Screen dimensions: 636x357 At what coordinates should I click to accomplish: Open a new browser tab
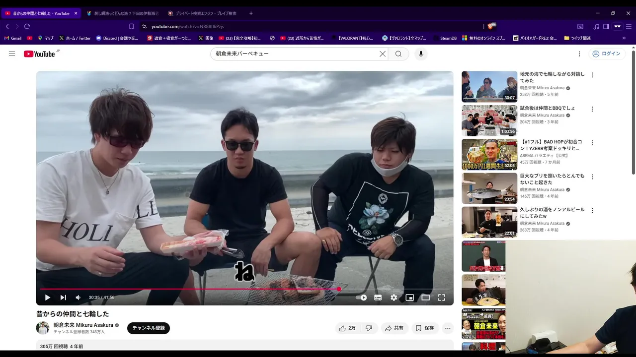pos(251,13)
